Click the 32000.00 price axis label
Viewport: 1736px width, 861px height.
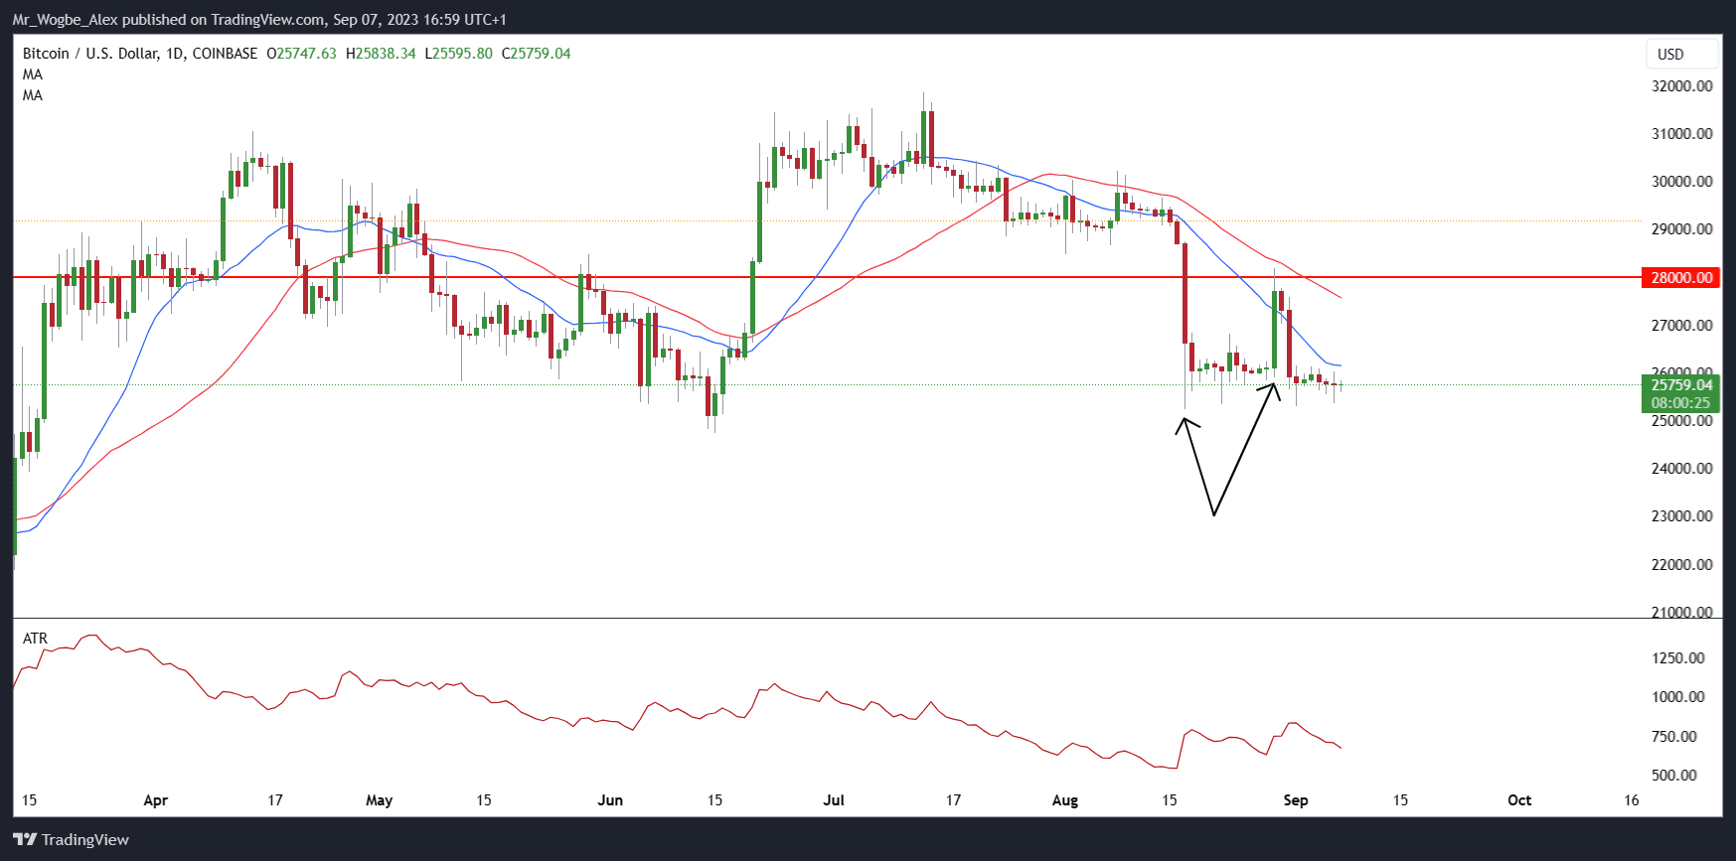[1681, 86]
